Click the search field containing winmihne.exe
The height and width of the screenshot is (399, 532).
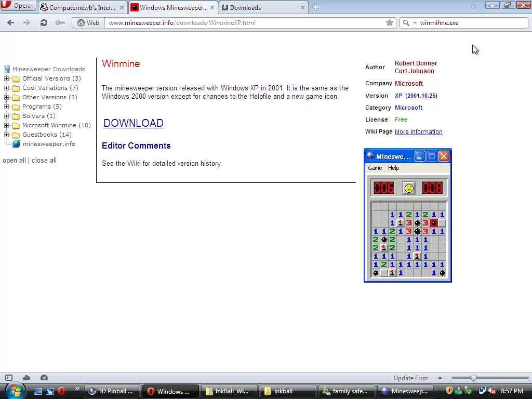pyautogui.click(x=473, y=23)
